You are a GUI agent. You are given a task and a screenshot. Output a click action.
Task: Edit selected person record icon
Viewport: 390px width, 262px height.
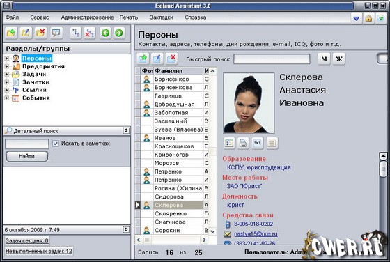pos(157,59)
